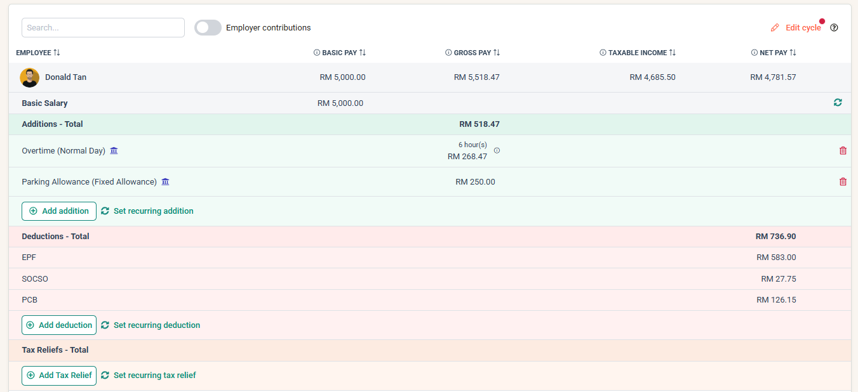Click inside the Search field

click(x=103, y=27)
